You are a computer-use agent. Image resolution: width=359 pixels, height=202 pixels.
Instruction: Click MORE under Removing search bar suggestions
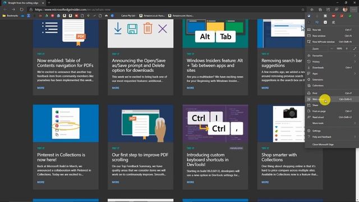pos(265,88)
